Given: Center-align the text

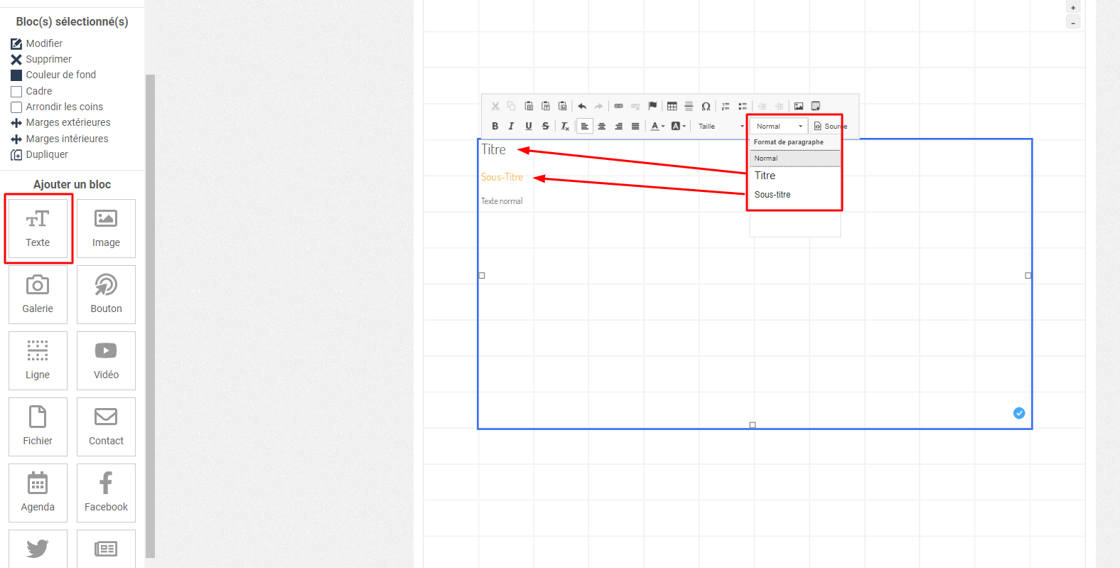Looking at the screenshot, I should coord(601,126).
